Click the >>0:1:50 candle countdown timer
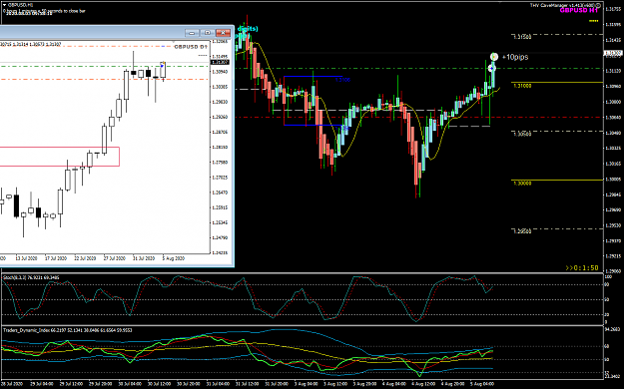This screenshot has height=389, width=624. (x=582, y=268)
